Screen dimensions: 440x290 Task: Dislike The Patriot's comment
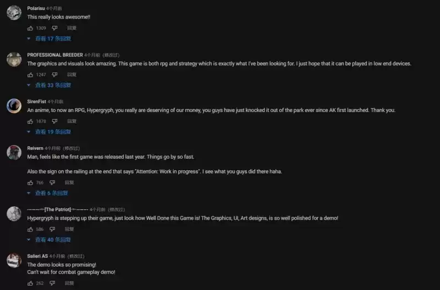52,230
